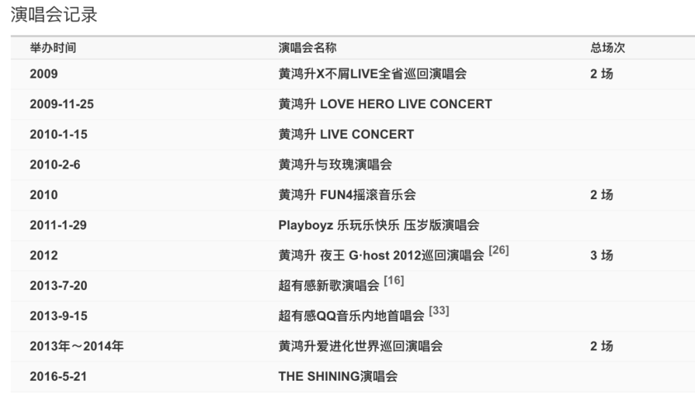Click the 超有感新歌演唱会 concert name
Viewport: 695px width, 398px height.
tap(328, 286)
